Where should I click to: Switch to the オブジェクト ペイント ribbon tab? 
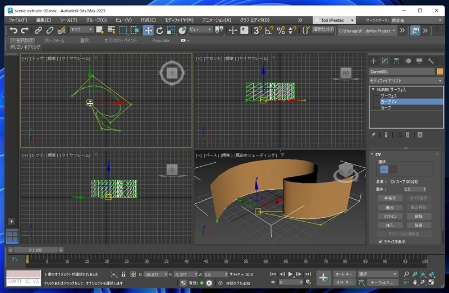pyautogui.click(x=120, y=40)
